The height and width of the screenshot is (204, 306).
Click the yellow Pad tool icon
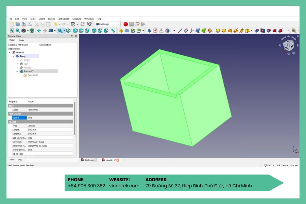pyautogui.click(x=218, y=31)
